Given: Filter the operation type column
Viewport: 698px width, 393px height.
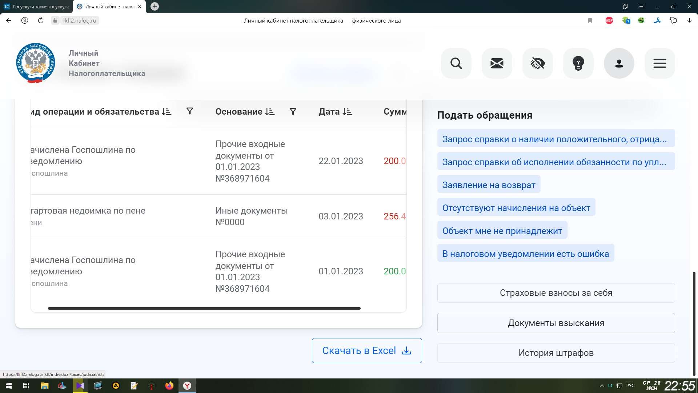Looking at the screenshot, I should 189,111.
